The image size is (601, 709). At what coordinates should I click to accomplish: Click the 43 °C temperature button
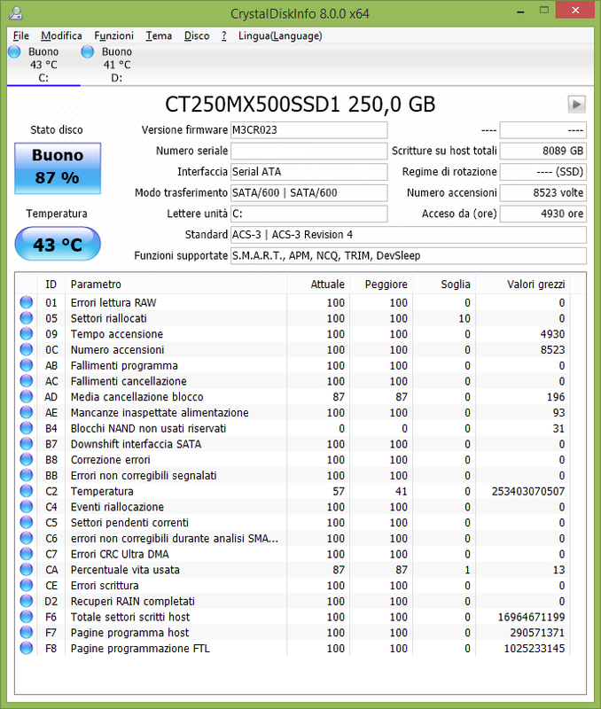pyautogui.click(x=58, y=245)
